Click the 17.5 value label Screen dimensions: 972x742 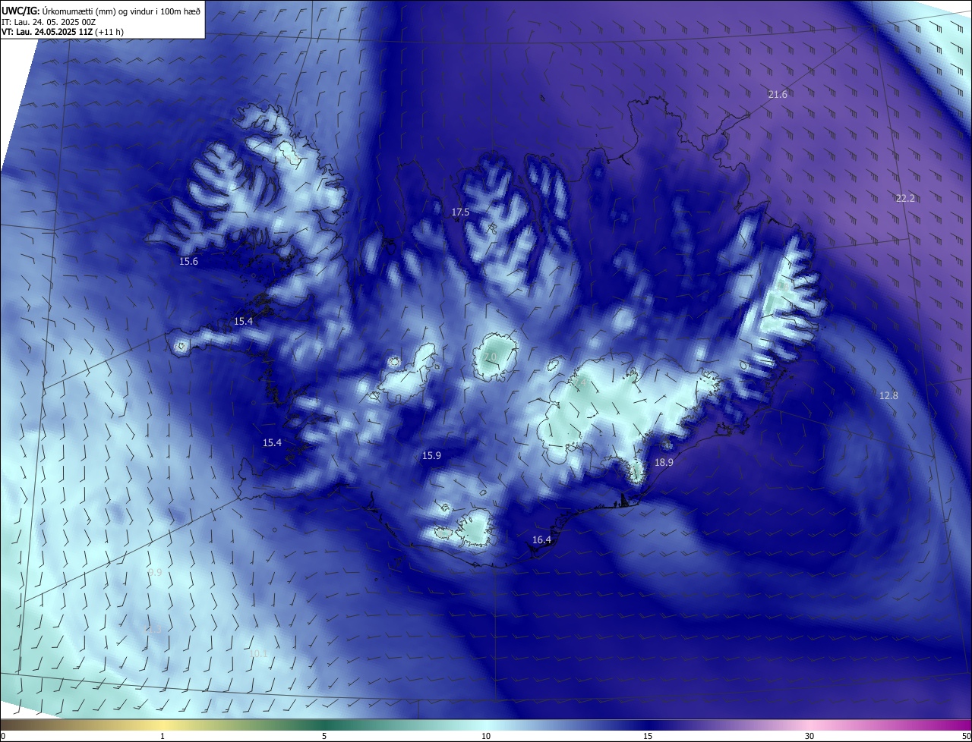point(460,212)
